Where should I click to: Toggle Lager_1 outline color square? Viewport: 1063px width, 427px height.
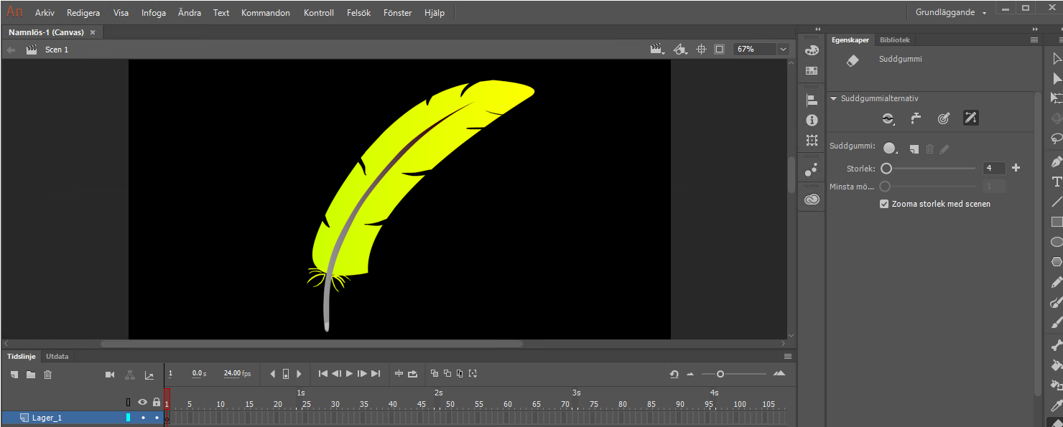point(129,418)
